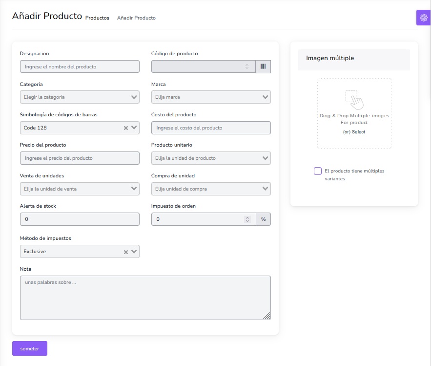431x366 pixels.
Task: Submit the form with the someter button
Action: [x=30, y=348]
